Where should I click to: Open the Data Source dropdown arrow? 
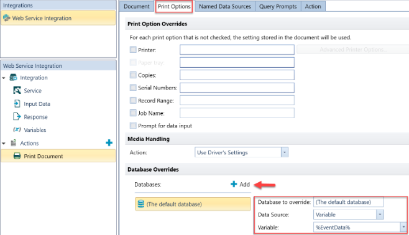coord(380,214)
